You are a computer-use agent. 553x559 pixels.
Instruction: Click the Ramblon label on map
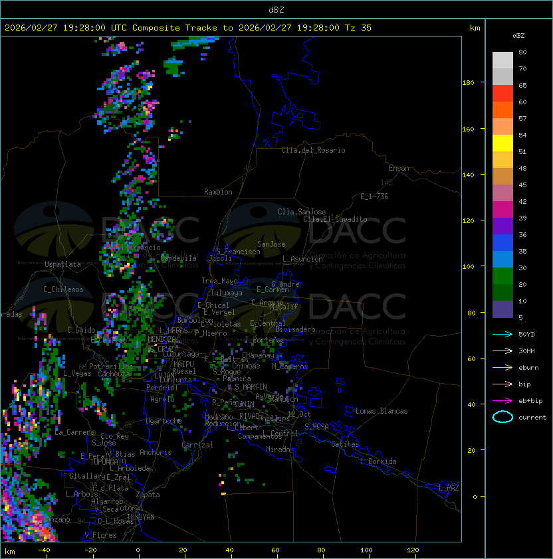tap(218, 192)
